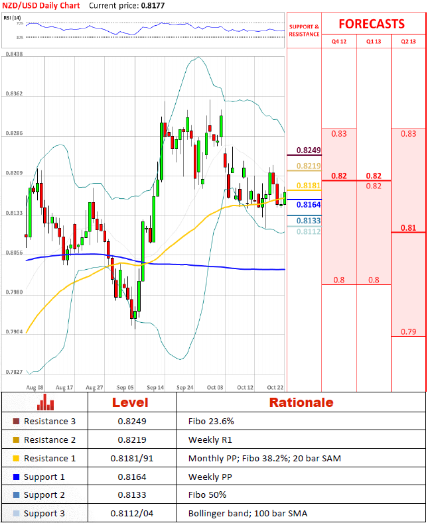Click the Support 2 legend color square
This screenshot has height=523, width=428.
pos(16,496)
